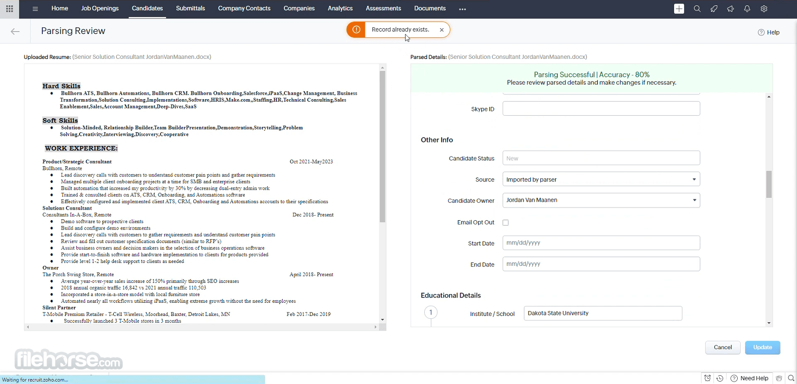Click the 'Soft Skills' heading in resume
The width and height of the screenshot is (797, 384).
(60, 121)
